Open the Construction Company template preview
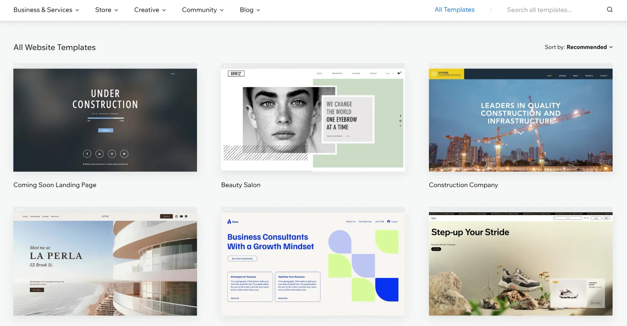The height and width of the screenshot is (326, 627). pyautogui.click(x=520, y=117)
